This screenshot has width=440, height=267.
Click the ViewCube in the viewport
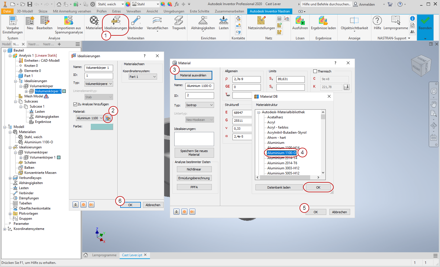(x=421, y=66)
